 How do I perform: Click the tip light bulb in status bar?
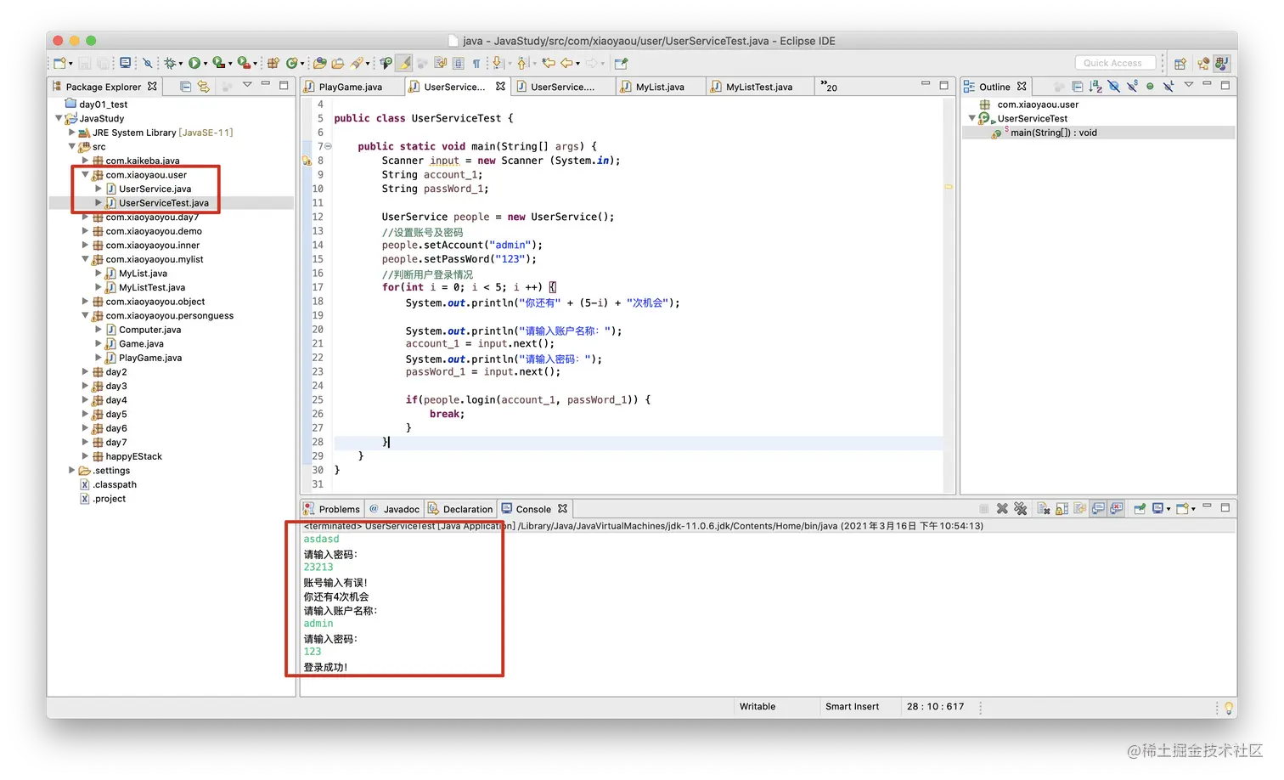[1228, 707]
